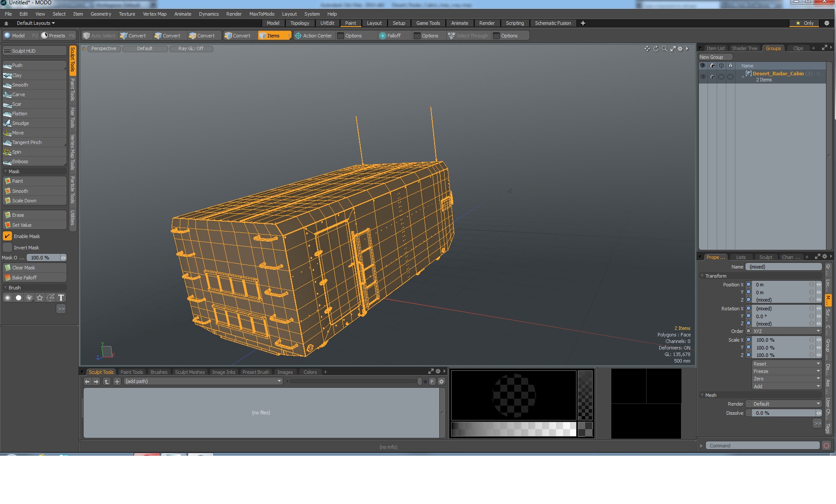Toggle visibility eye for Desert_Radar_Cabin
Image resolution: width=836 pixels, height=504 pixels.
click(x=702, y=77)
